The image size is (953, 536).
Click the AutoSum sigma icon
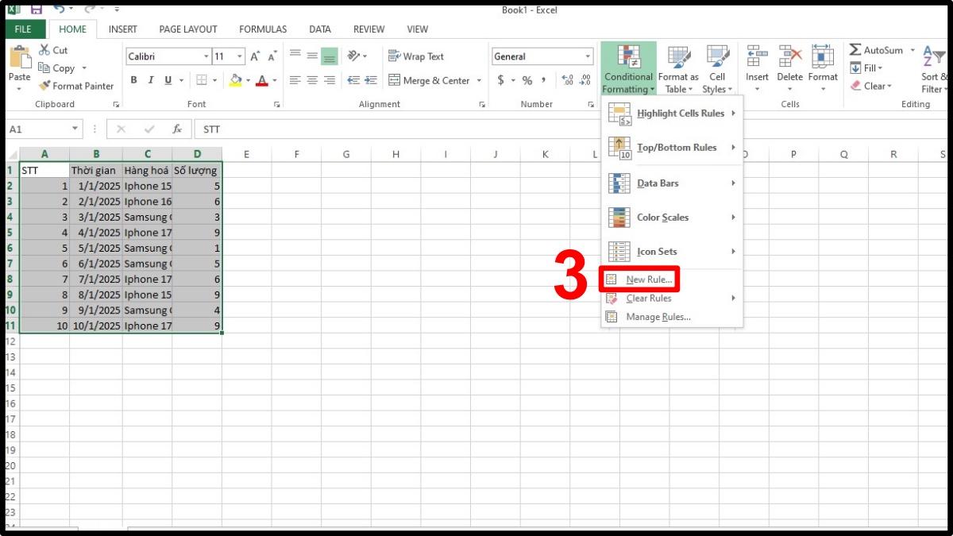855,50
